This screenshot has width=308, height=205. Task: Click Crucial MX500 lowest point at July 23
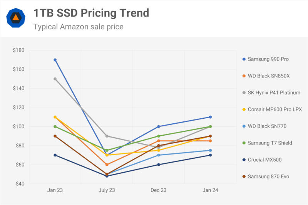coord(107,176)
